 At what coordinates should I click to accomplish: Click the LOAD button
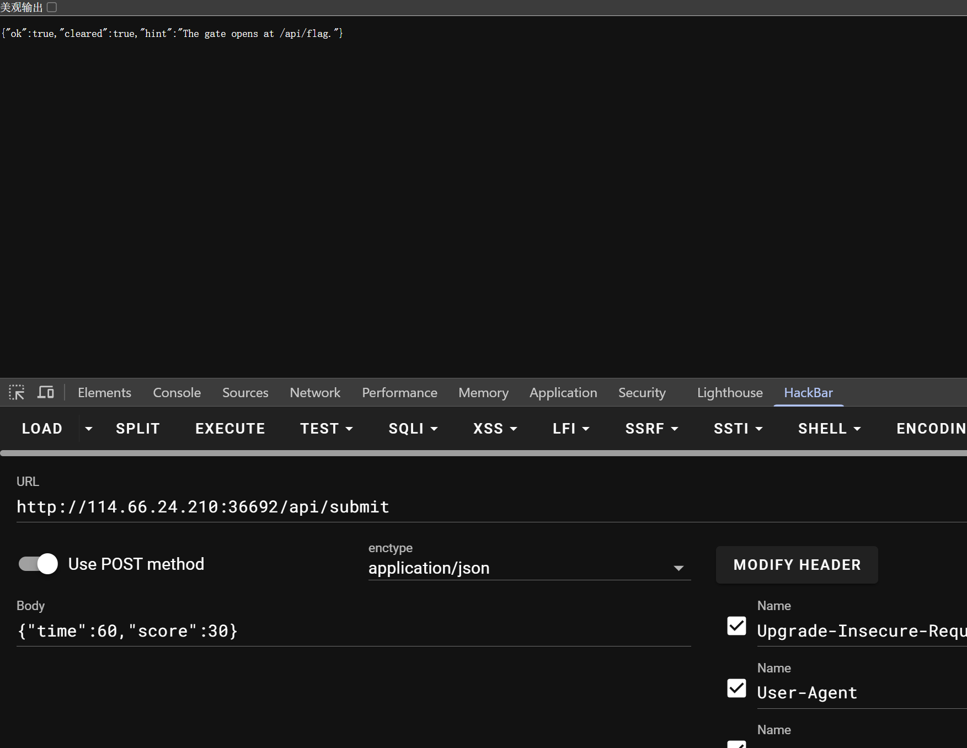[42, 429]
